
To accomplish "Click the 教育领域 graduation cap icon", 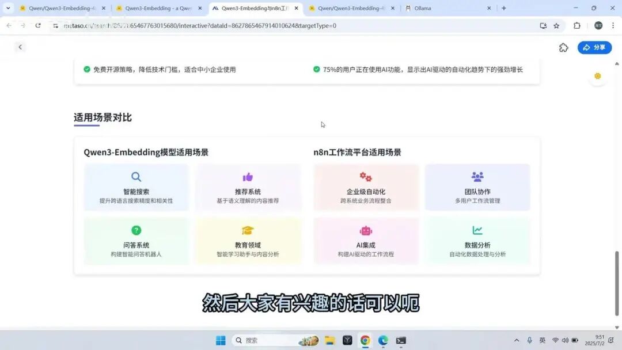I will (248, 230).
